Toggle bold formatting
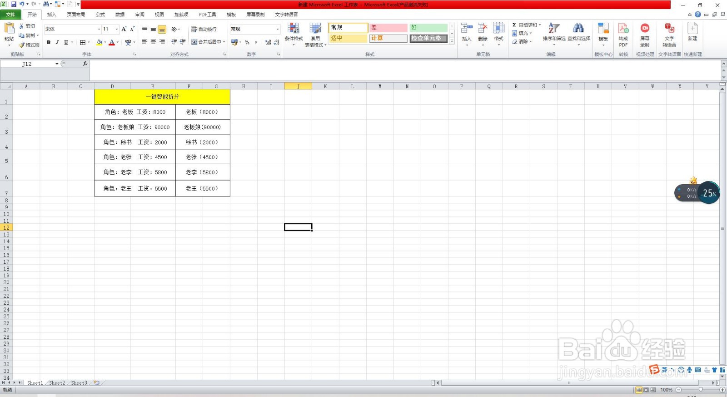 [x=49, y=42]
